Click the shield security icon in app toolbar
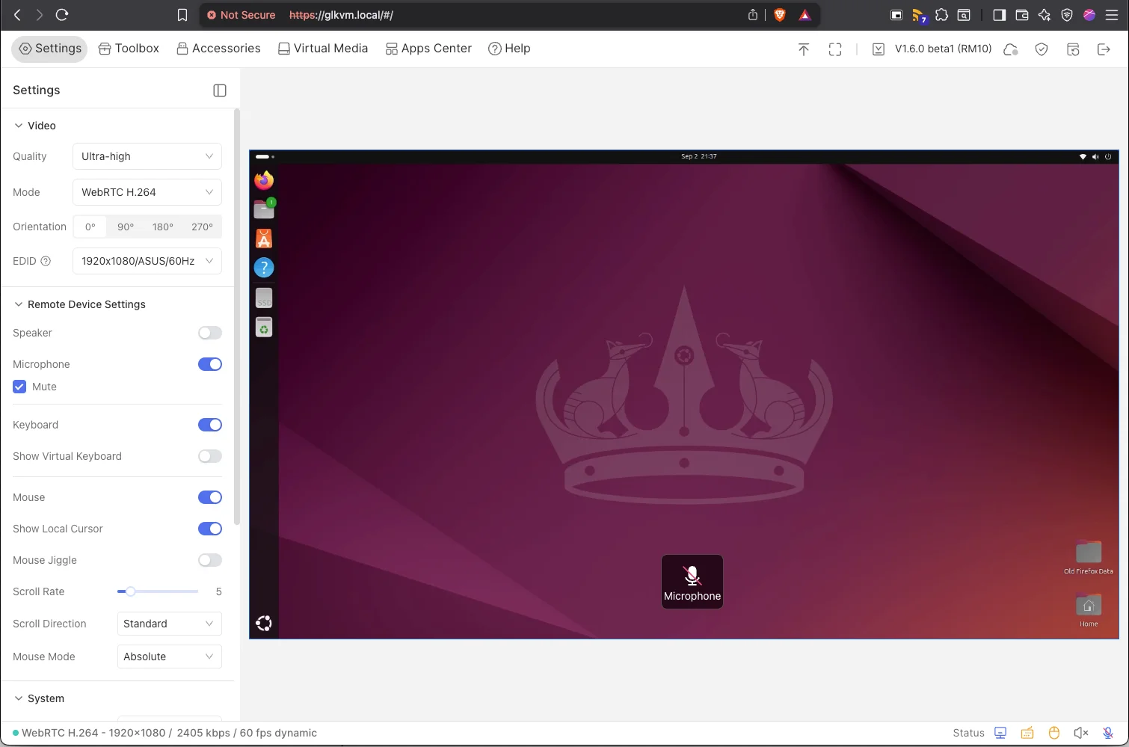This screenshot has width=1129, height=747. (1042, 49)
